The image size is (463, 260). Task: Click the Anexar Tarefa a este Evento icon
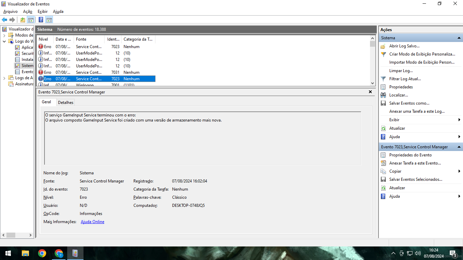383,163
